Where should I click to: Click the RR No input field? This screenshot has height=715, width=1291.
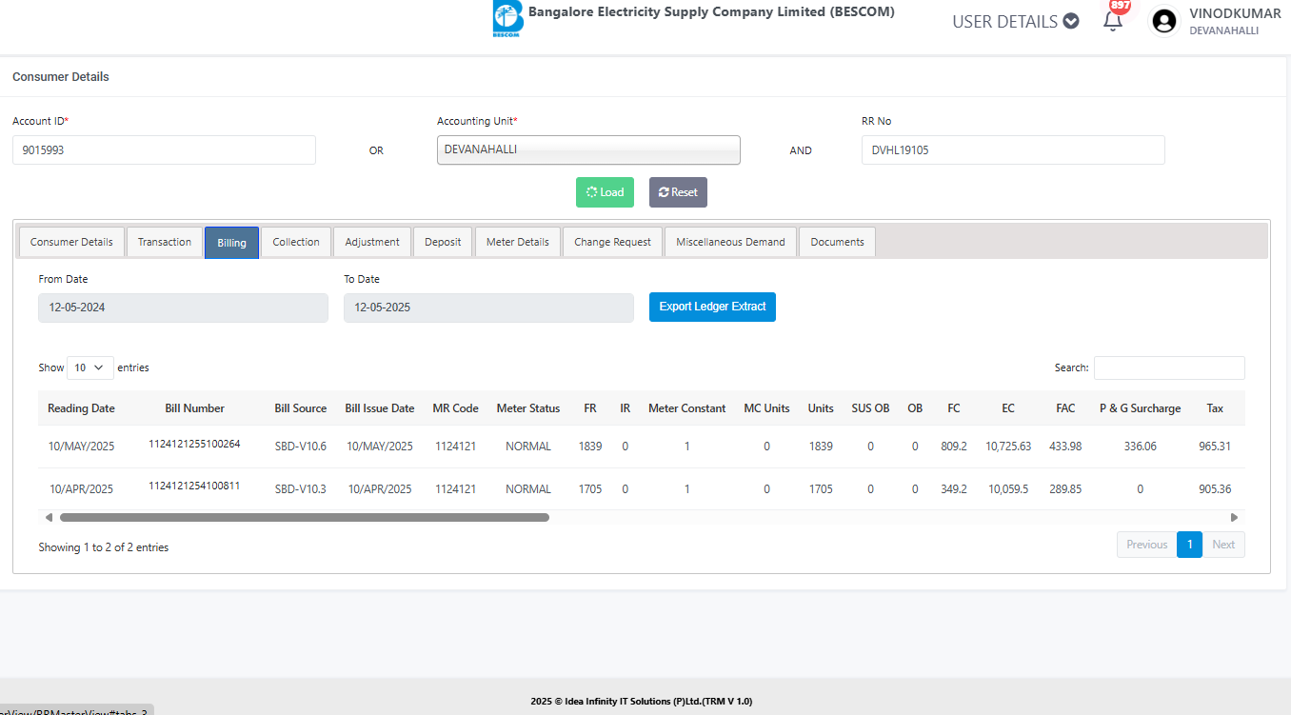click(1013, 149)
